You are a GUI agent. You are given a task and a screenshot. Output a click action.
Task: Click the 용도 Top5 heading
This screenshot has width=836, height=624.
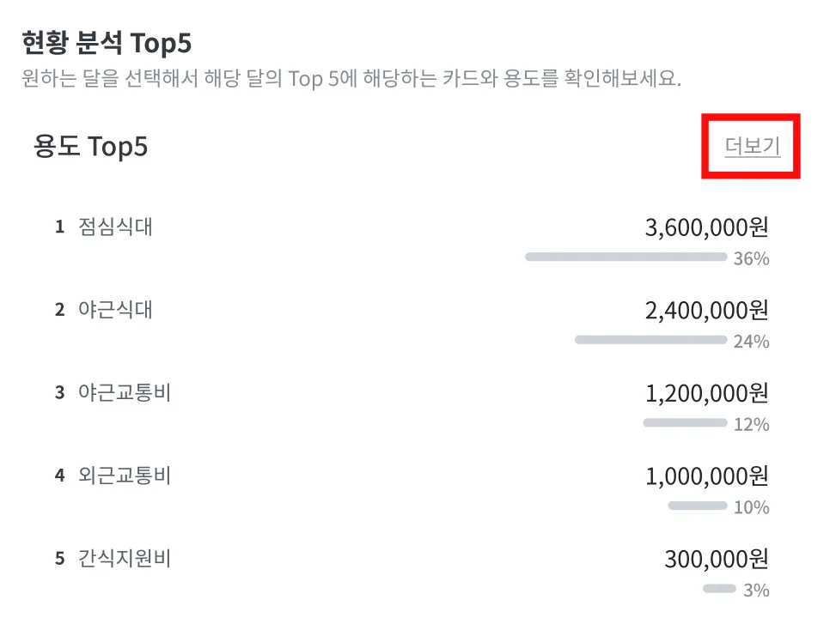coord(90,147)
